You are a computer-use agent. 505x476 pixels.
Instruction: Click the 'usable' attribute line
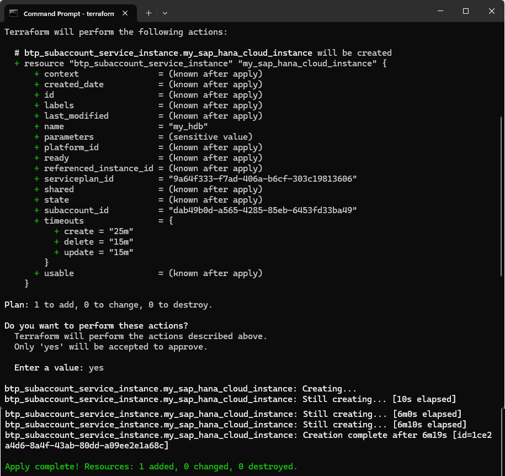pos(148,273)
